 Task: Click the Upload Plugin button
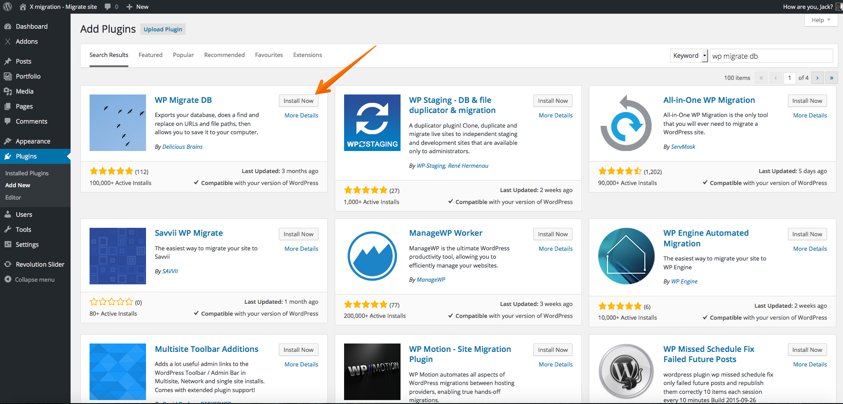click(x=163, y=29)
